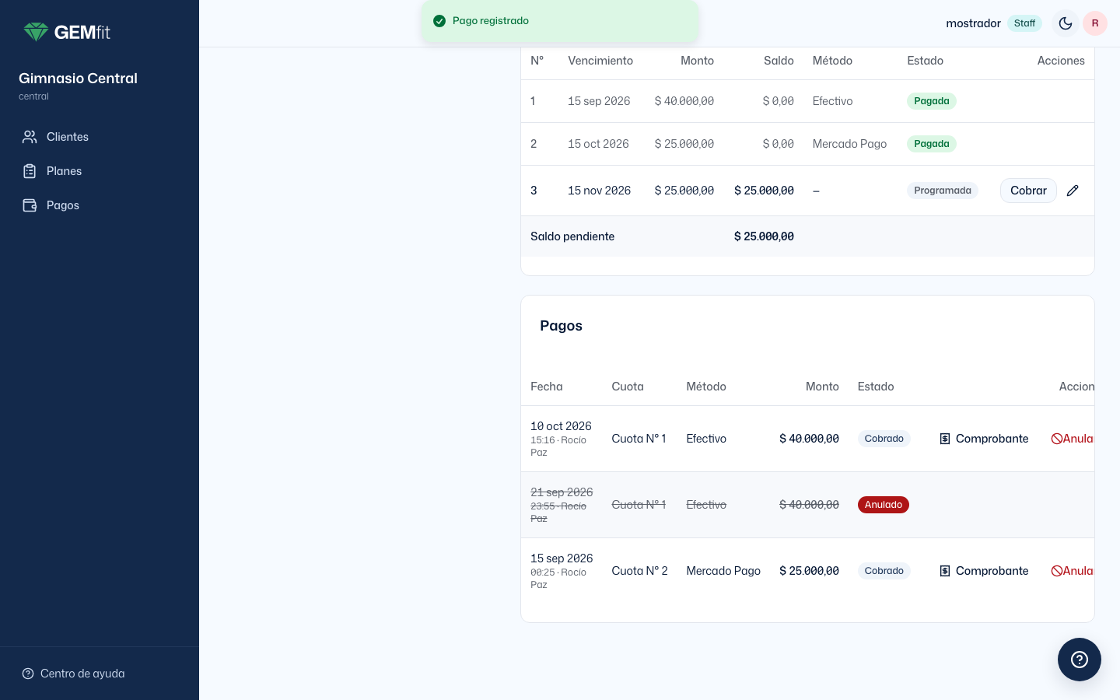The width and height of the screenshot is (1120, 700).
Task: Open user avatar R menu
Action: tap(1095, 23)
